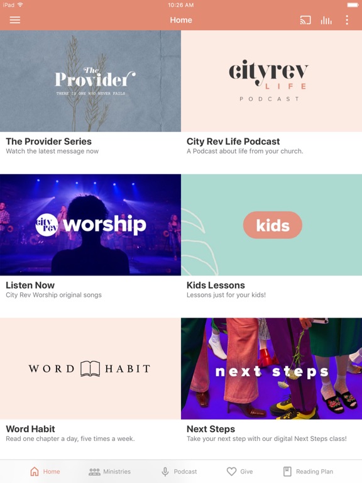Open the Word Habit banner
The height and width of the screenshot is (483, 362).
point(90,369)
